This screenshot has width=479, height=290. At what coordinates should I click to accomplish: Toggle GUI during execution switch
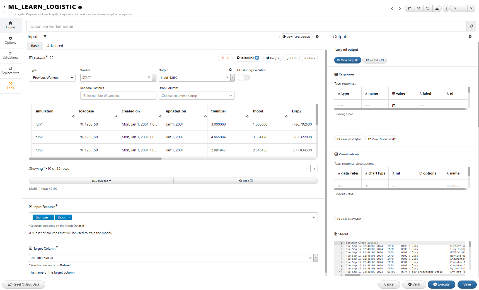click(244, 77)
